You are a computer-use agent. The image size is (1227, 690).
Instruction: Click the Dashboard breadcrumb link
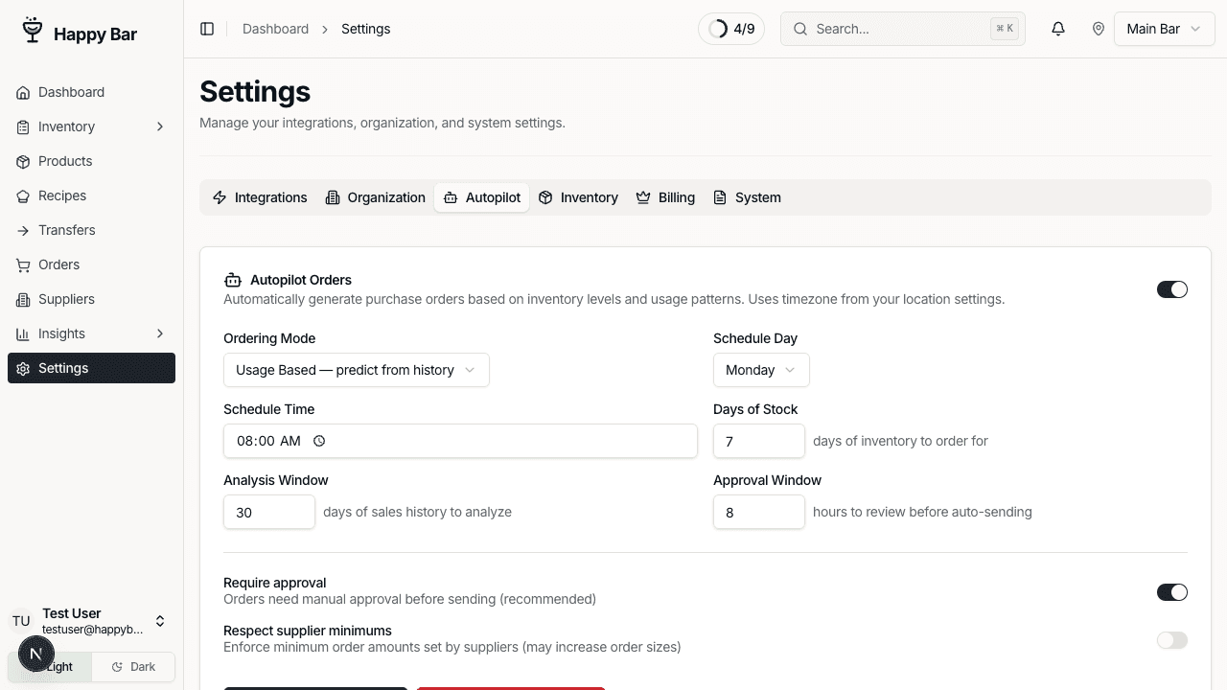click(x=275, y=29)
